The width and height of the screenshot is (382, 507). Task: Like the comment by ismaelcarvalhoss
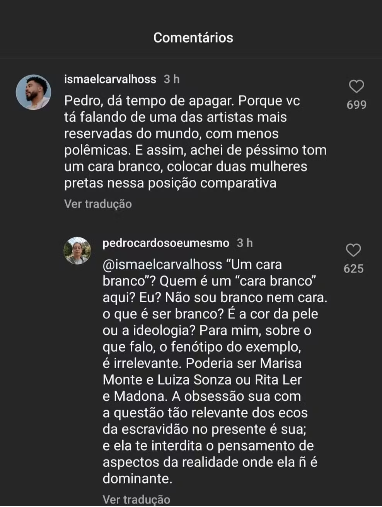tap(356, 86)
